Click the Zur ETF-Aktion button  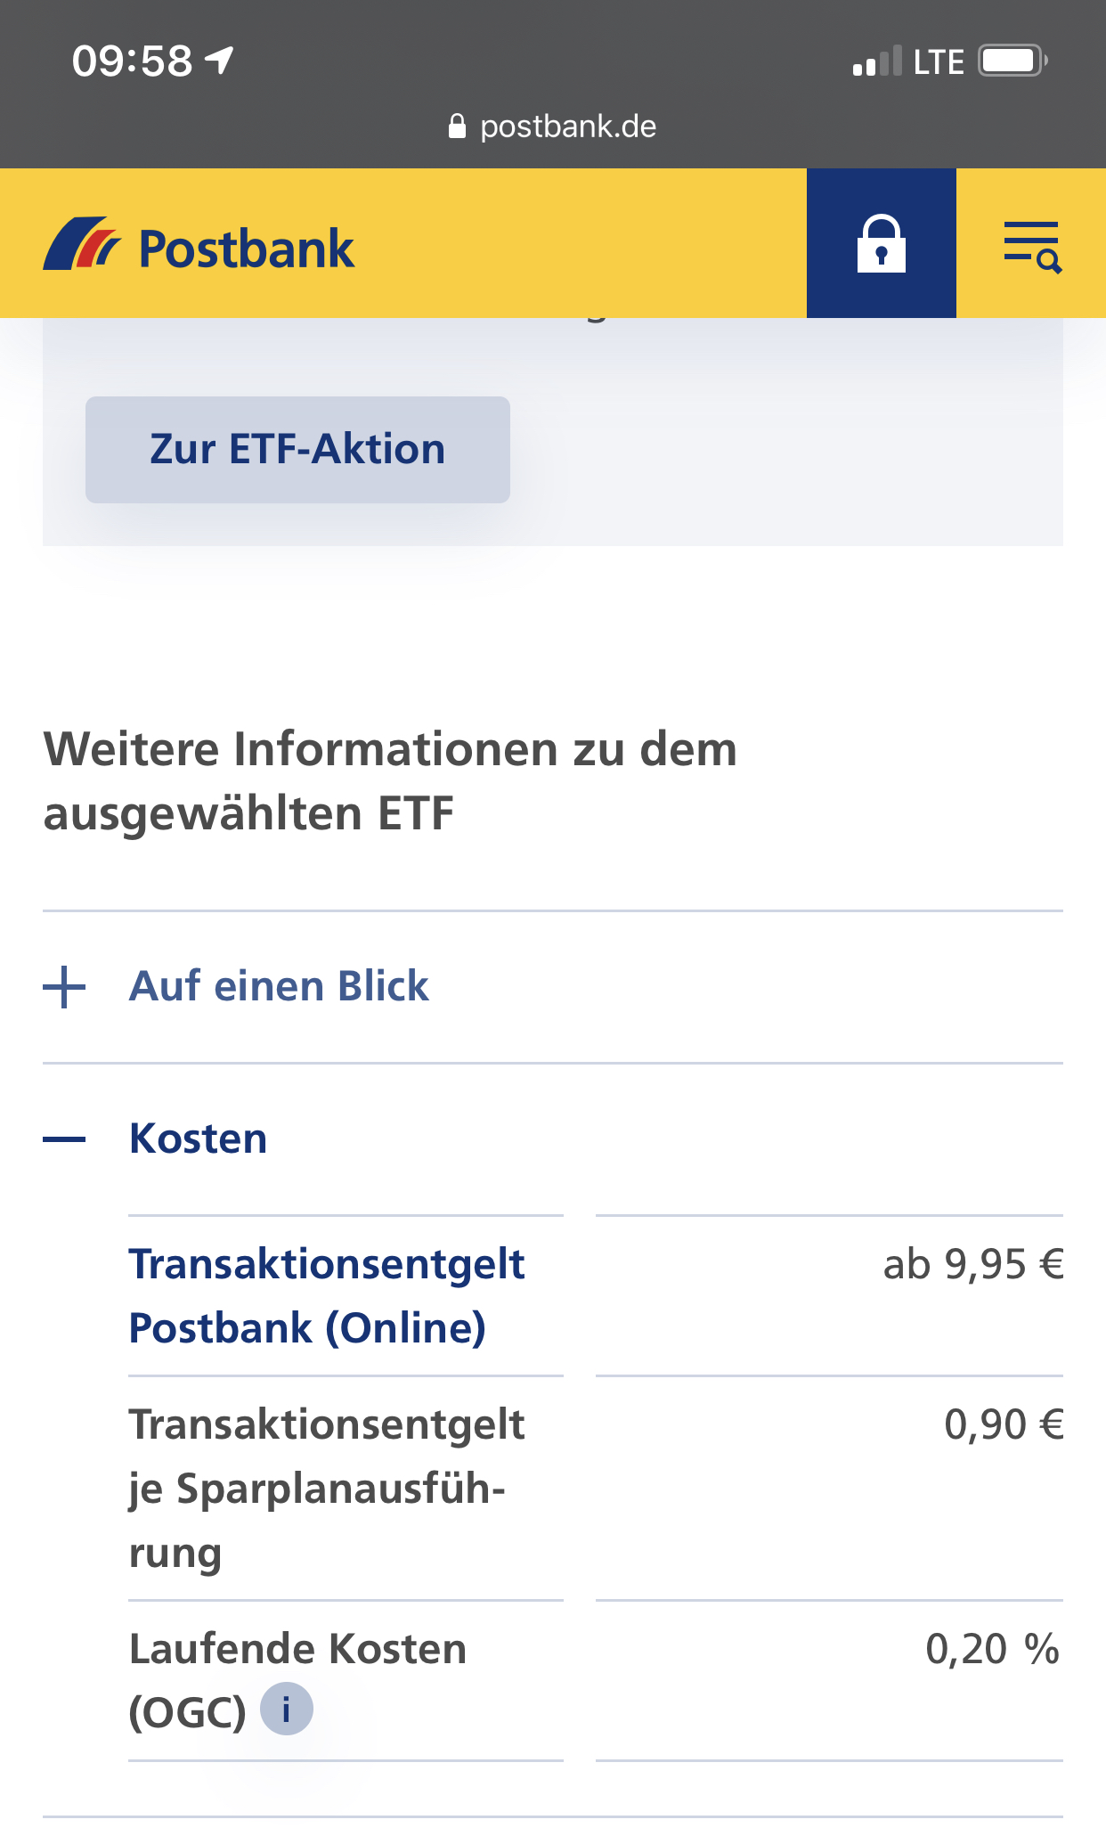pos(297,449)
